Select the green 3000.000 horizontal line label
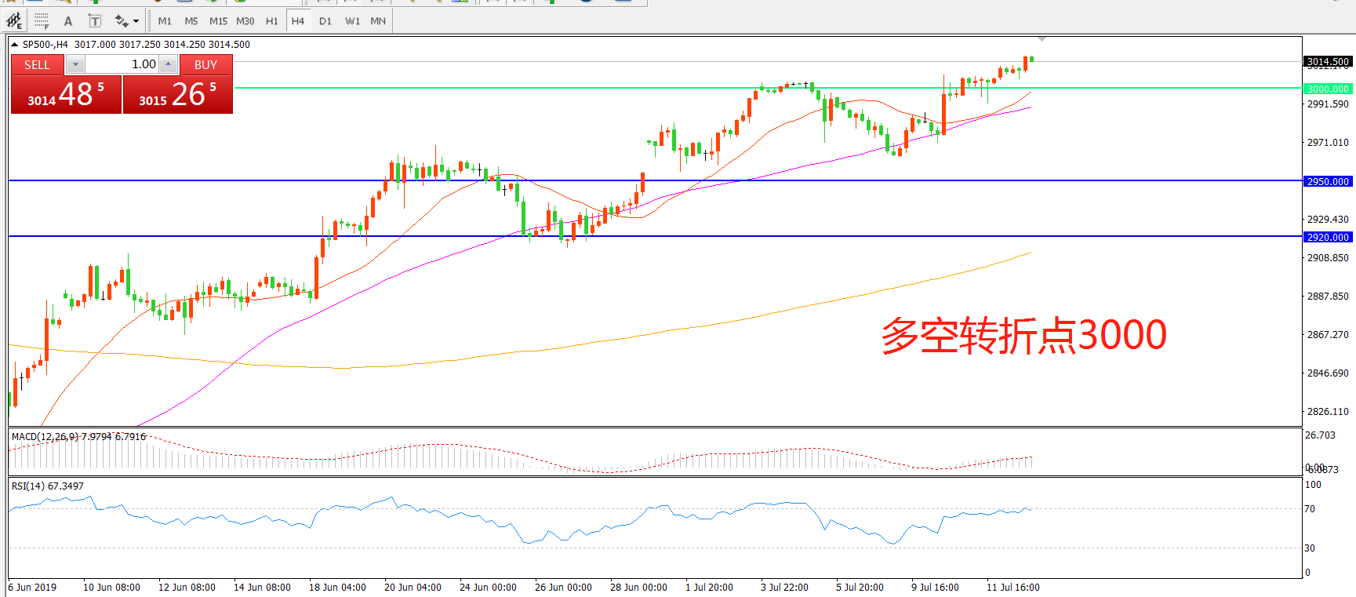The height and width of the screenshot is (597, 1356). (x=1327, y=89)
